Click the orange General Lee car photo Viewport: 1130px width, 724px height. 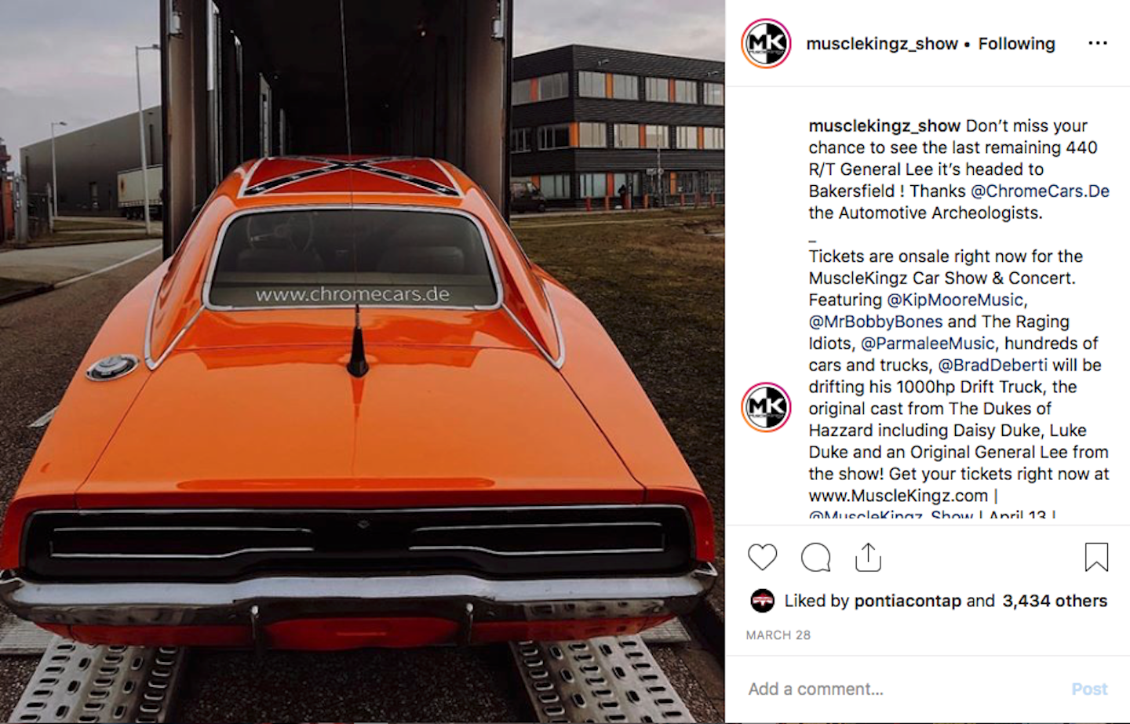coord(363,362)
